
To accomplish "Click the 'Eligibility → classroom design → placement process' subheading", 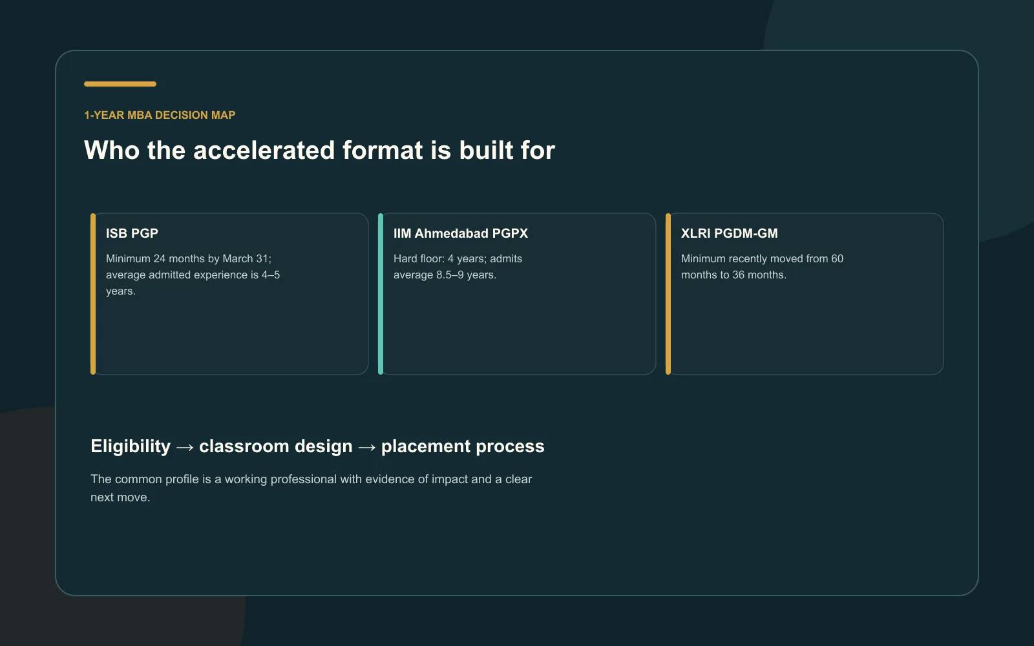I will pos(317,446).
